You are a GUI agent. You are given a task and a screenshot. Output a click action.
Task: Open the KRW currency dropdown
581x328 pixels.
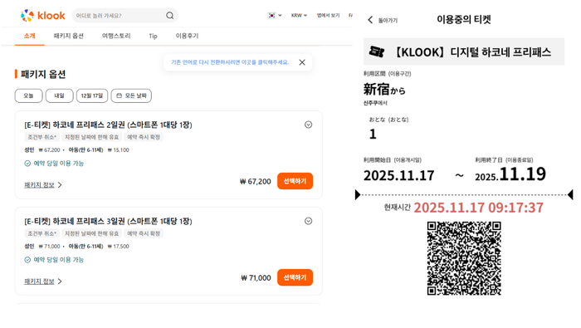[x=299, y=15]
